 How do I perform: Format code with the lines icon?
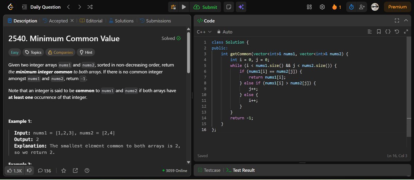pos(370,32)
